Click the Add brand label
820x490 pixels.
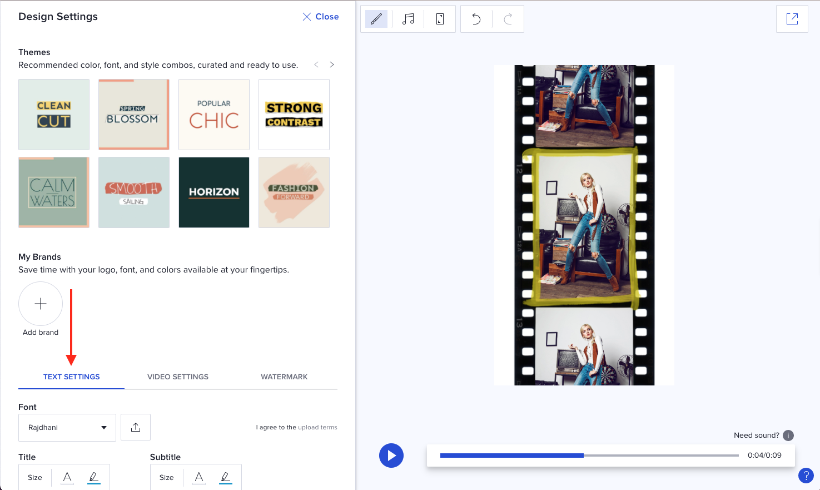41,332
